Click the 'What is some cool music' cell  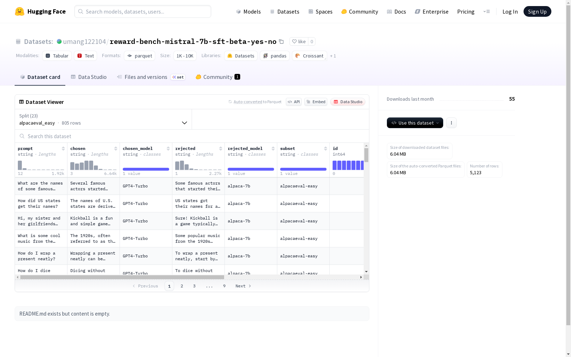coord(41,238)
